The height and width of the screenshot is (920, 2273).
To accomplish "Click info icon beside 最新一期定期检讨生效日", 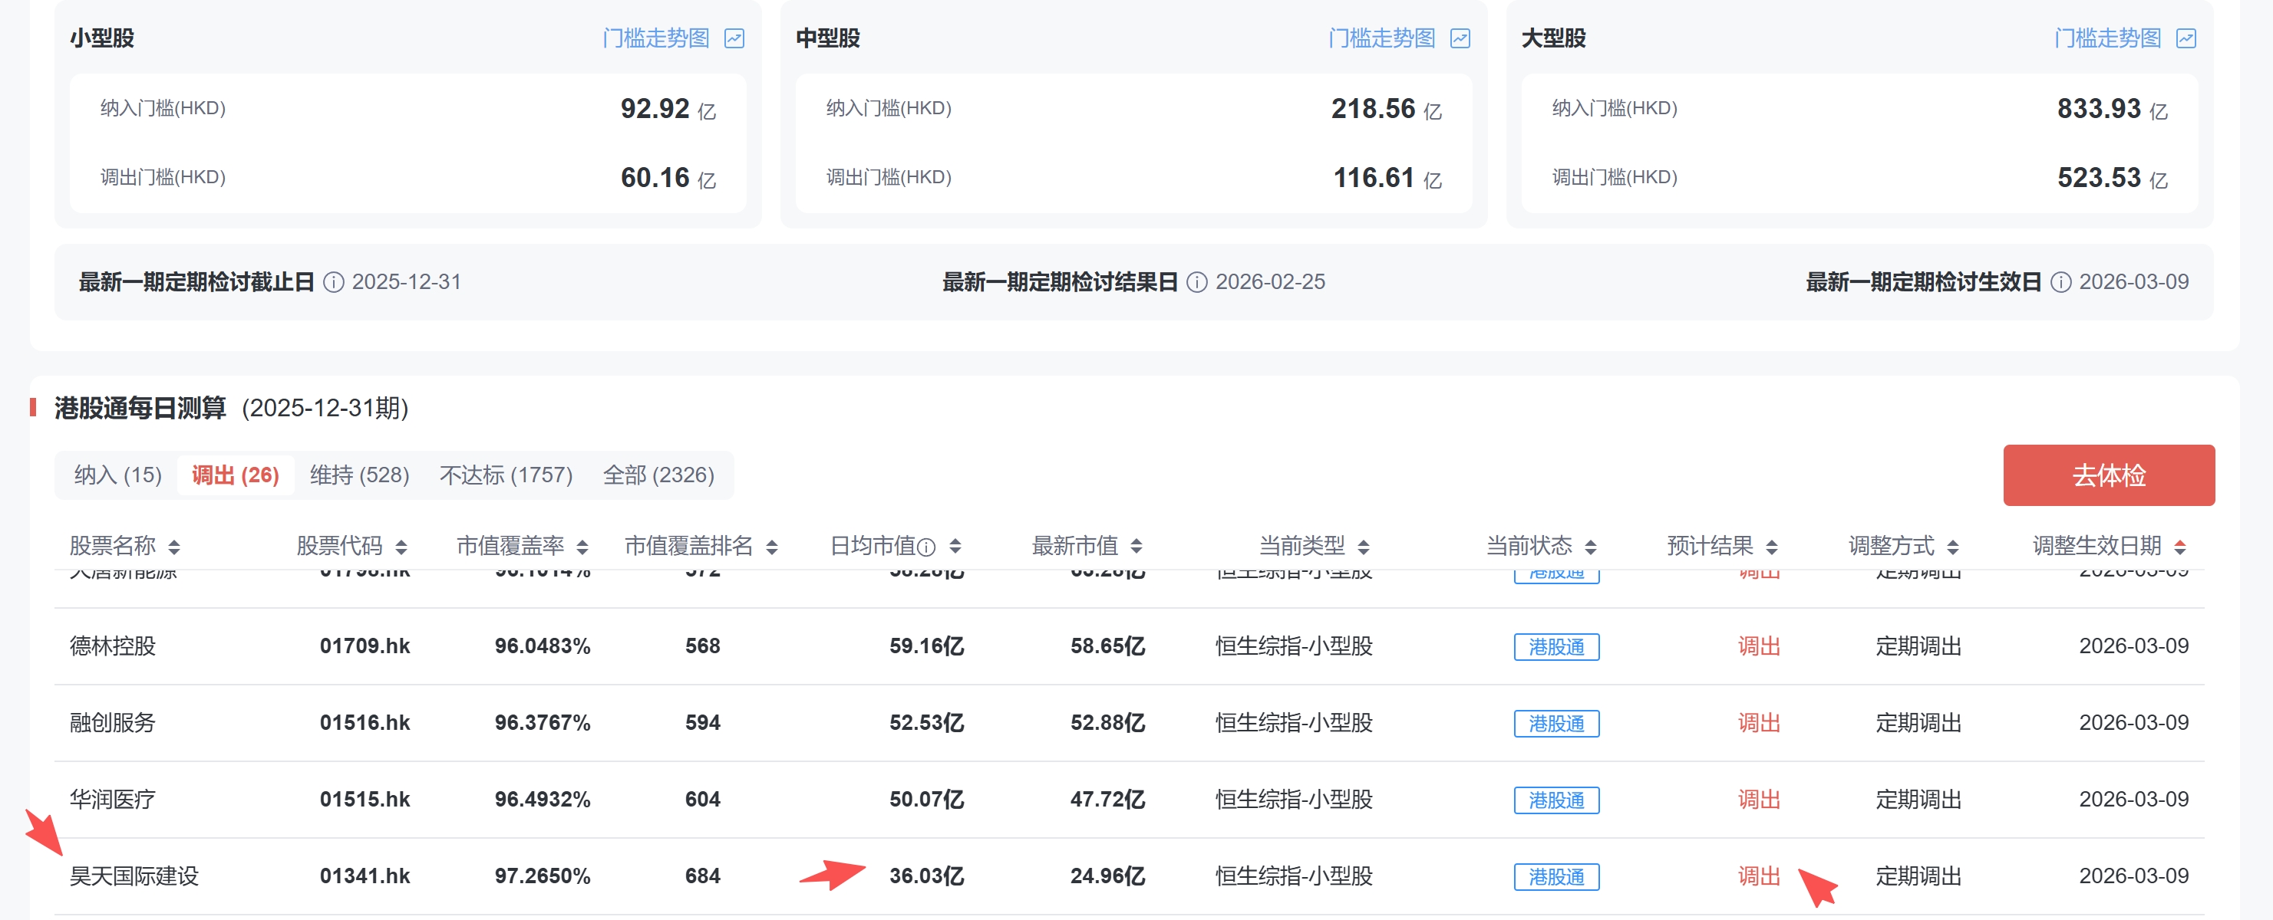I will (x=2060, y=283).
